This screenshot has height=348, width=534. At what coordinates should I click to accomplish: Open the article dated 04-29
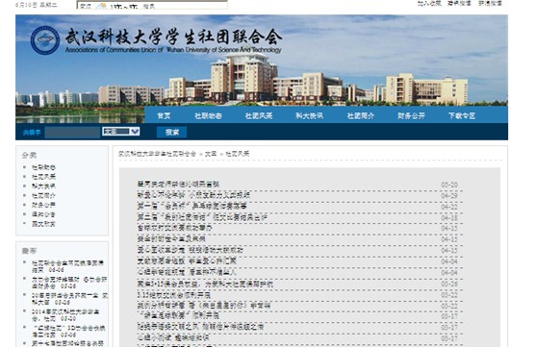point(193,195)
